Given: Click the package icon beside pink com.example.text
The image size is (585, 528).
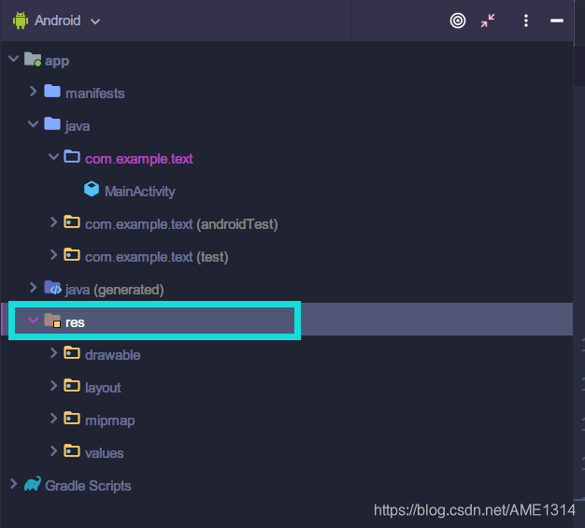Looking at the screenshot, I should coord(72,156).
